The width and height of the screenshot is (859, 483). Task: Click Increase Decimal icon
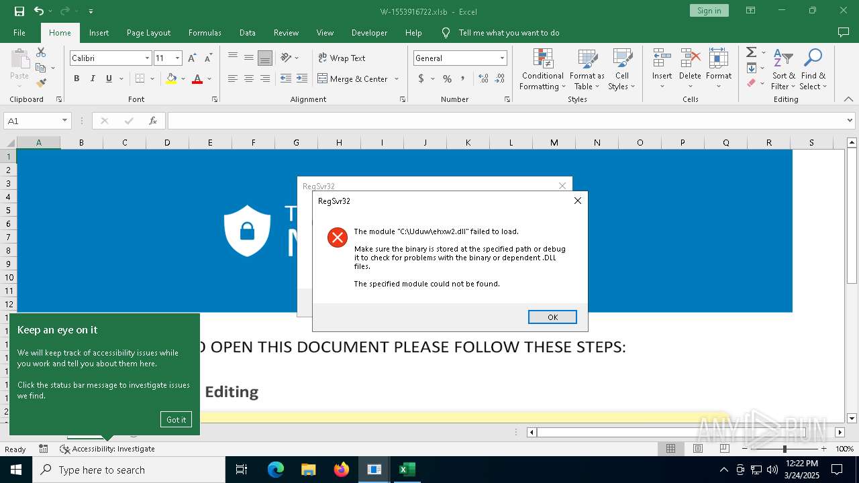pyautogui.click(x=484, y=78)
